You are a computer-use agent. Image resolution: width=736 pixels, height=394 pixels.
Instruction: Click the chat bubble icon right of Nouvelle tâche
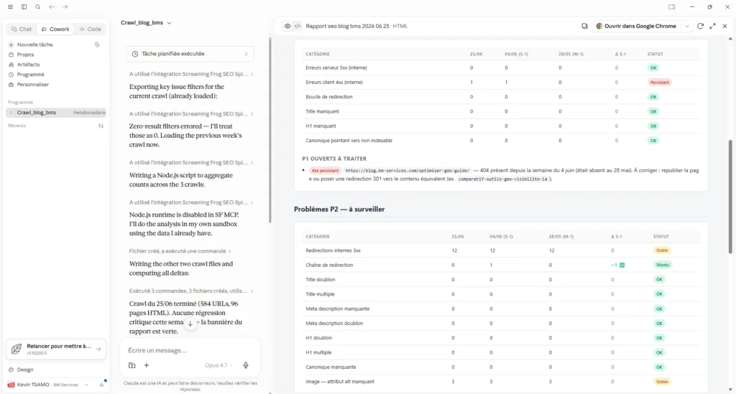[97, 44]
